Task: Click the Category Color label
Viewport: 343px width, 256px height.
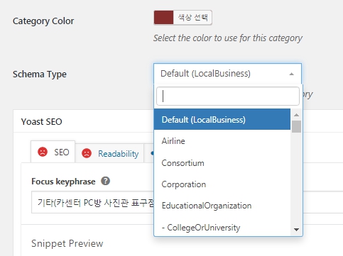Action: point(43,21)
